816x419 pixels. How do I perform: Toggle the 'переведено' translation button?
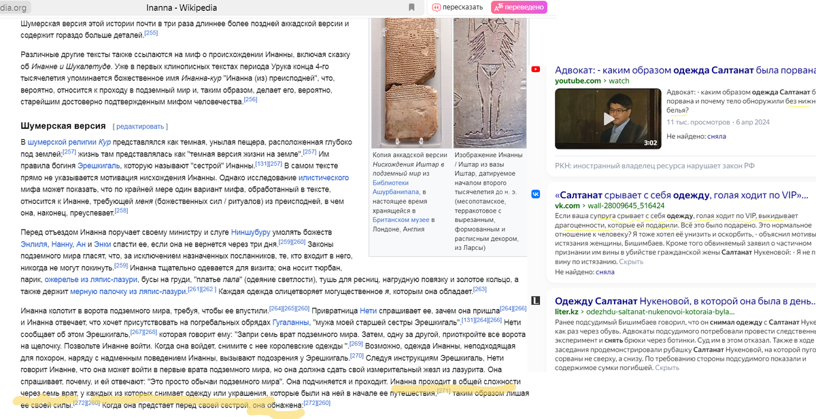tap(520, 7)
